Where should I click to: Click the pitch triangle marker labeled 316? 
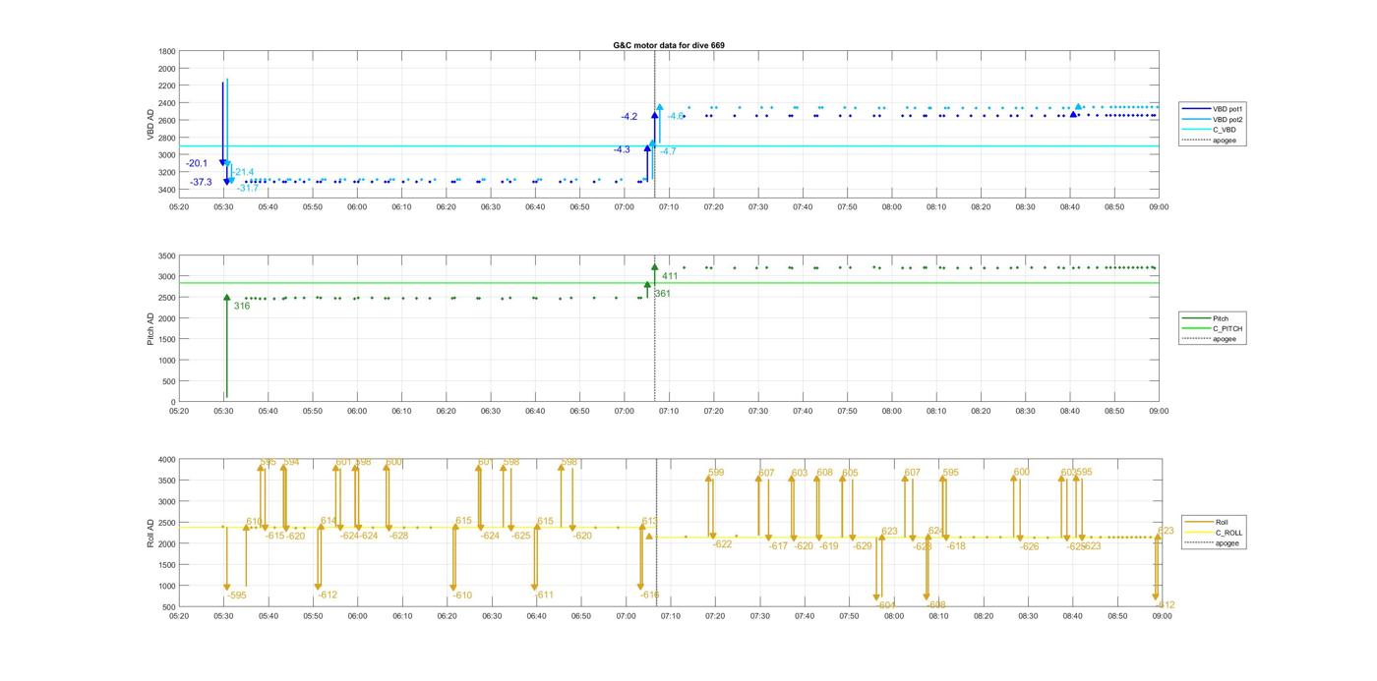(226, 297)
